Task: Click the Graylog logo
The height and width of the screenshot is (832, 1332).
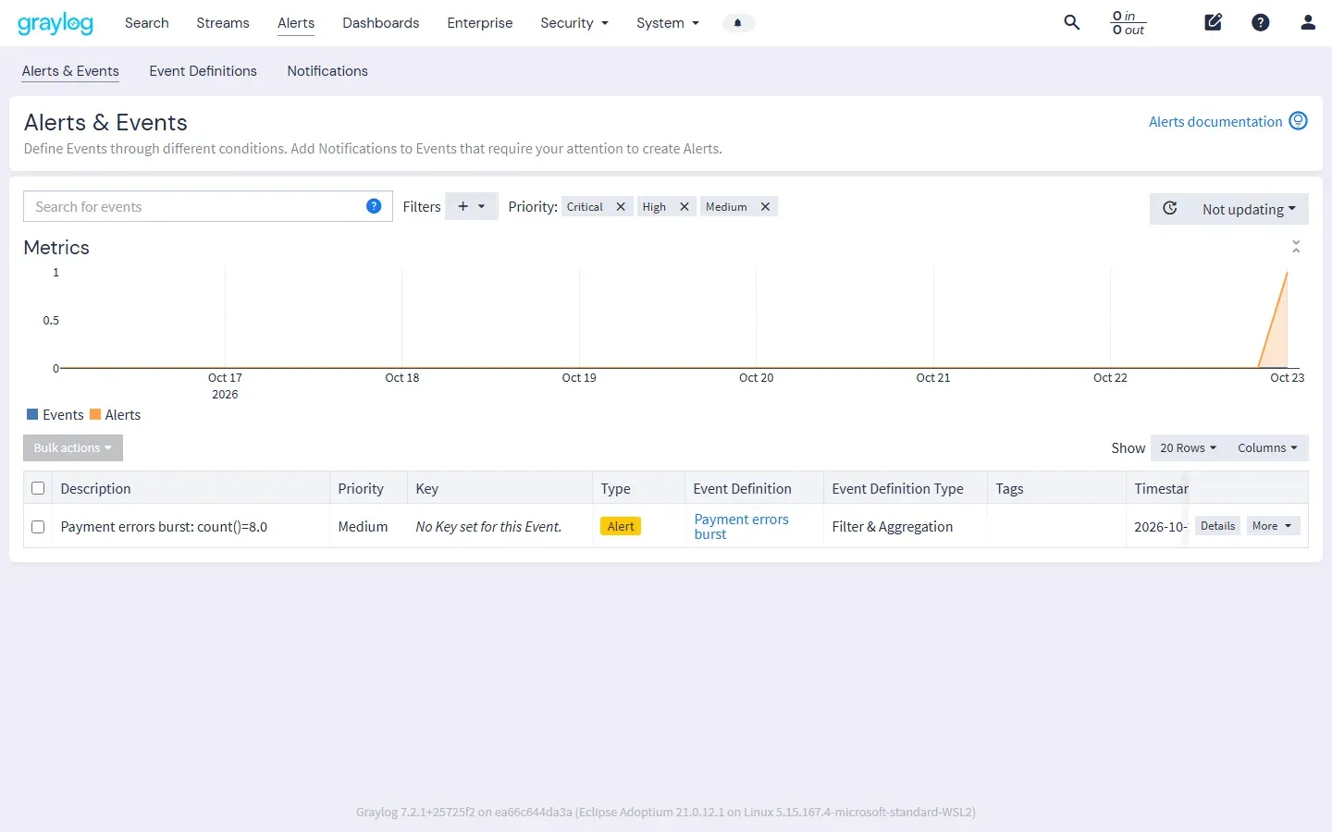Action: tap(55, 23)
